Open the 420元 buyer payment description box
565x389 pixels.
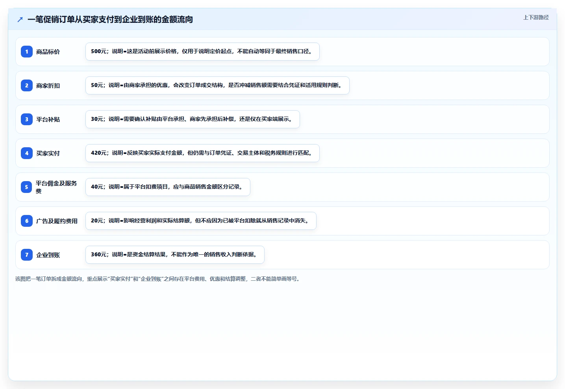coord(202,153)
